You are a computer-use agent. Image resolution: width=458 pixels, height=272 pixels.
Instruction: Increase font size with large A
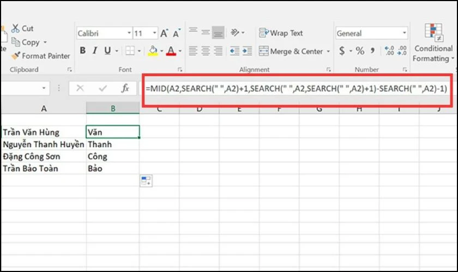pyautogui.click(x=164, y=33)
